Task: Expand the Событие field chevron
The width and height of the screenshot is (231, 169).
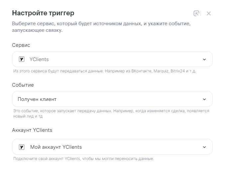Action: [204, 99]
